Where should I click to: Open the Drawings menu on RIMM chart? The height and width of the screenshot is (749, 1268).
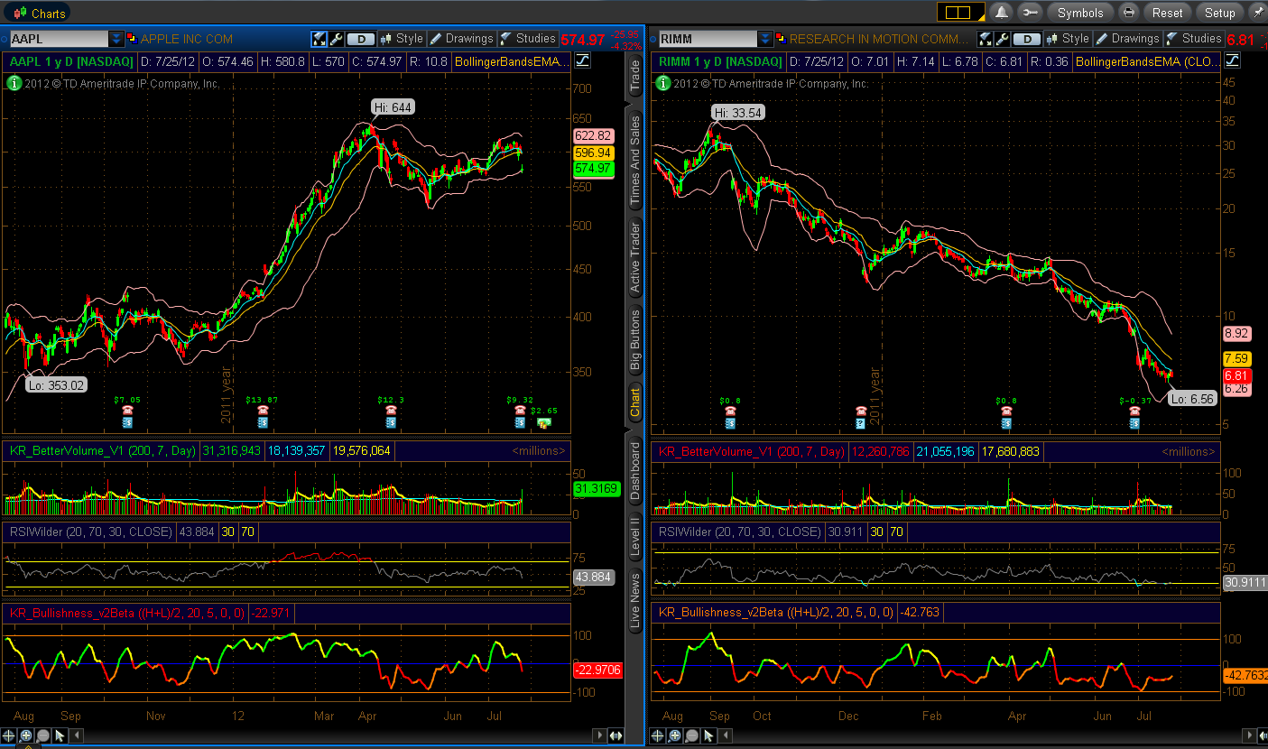[x=1128, y=39]
